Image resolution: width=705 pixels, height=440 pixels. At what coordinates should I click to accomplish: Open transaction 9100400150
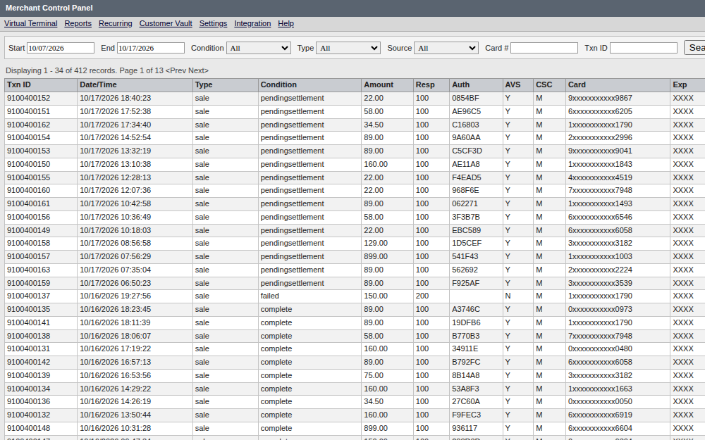(28, 164)
